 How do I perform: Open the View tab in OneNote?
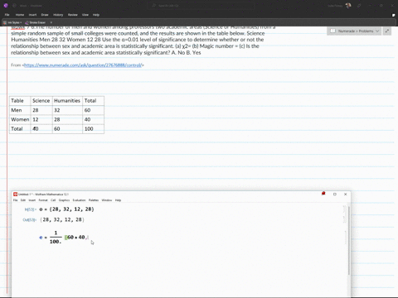pyautogui.click(x=85, y=15)
